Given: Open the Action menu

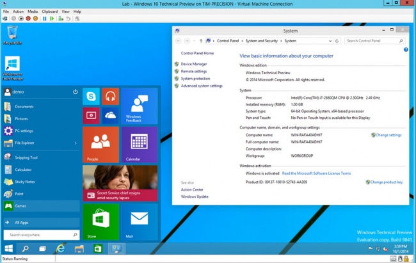Looking at the screenshot, I should (18, 12).
